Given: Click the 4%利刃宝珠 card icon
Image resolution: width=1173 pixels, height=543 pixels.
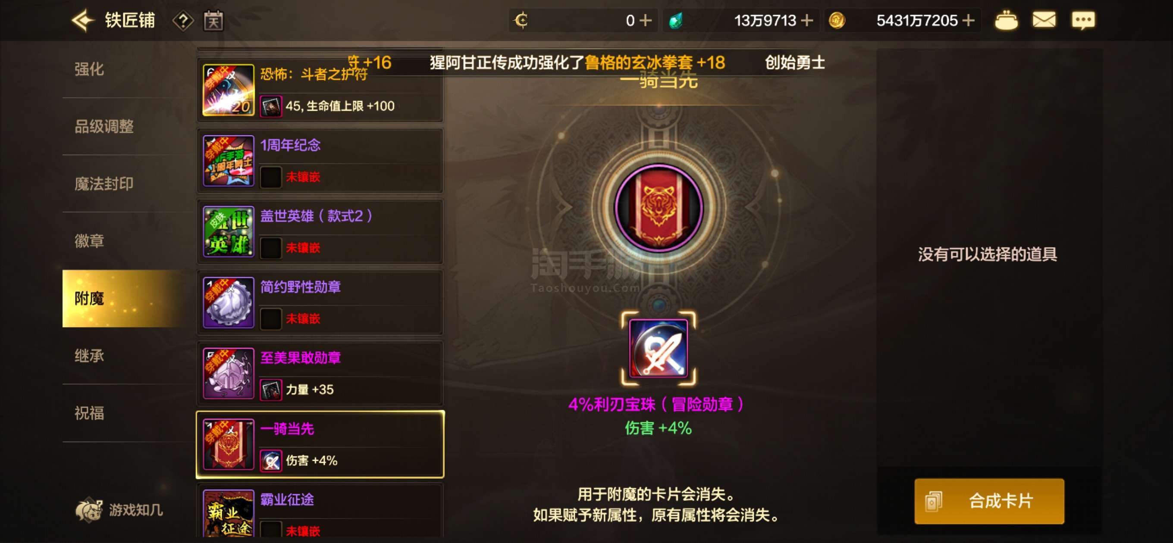Looking at the screenshot, I should click(x=658, y=348).
